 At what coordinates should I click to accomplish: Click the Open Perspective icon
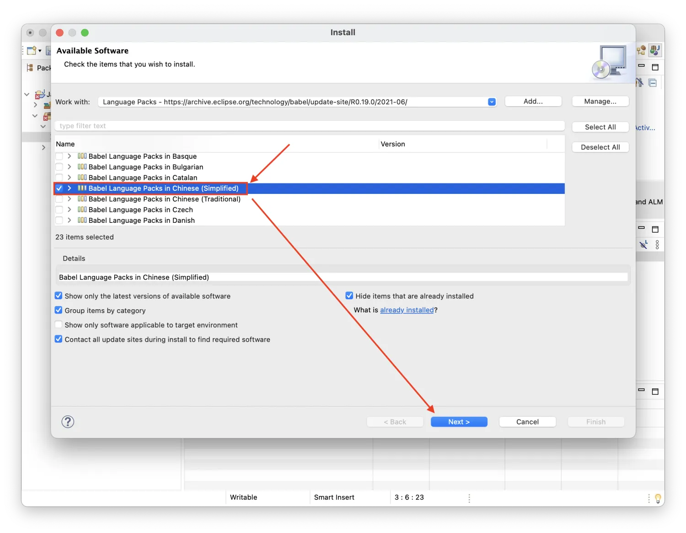pos(641,50)
